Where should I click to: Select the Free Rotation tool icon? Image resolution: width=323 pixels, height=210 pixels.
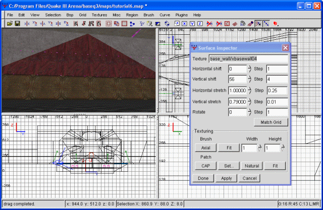(x=167, y=24)
